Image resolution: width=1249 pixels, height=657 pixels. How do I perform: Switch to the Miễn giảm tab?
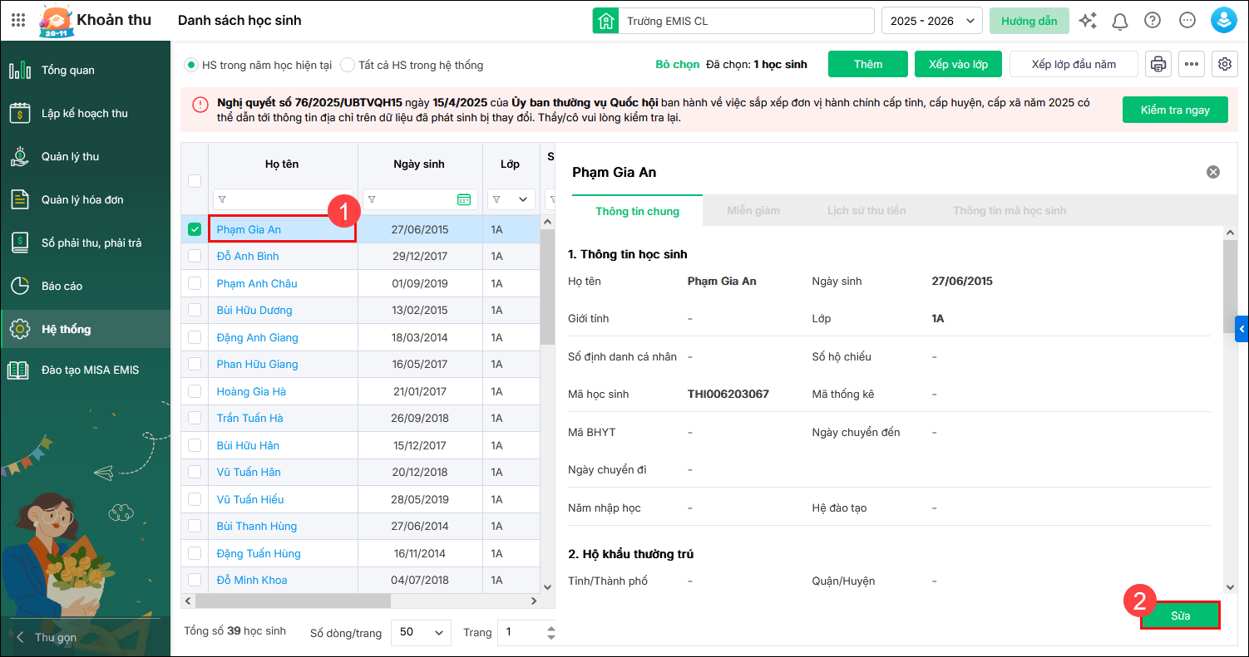click(x=753, y=211)
